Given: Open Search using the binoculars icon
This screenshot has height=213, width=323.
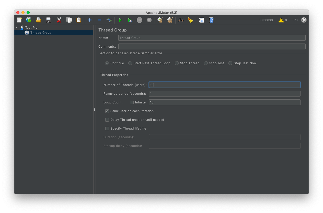Looking at the screenshot, I should coord(181,20).
